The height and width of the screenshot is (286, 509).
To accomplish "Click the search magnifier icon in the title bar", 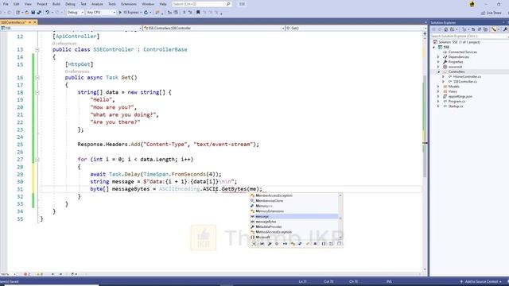I will click(x=228, y=4).
